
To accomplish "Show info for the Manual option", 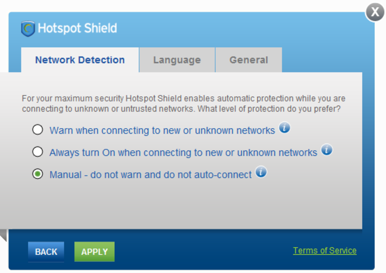I will pos(261,171).
